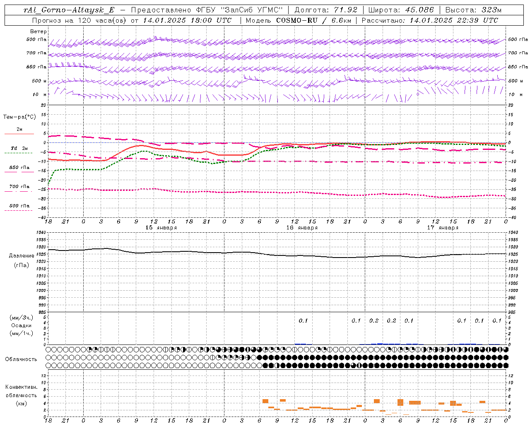Click the 16 января date label
This screenshot has height=424, width=530.
pos(302,228)
